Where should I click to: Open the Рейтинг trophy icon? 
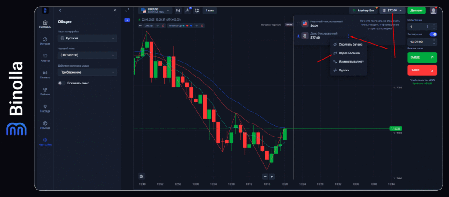(x=45, y=91)
